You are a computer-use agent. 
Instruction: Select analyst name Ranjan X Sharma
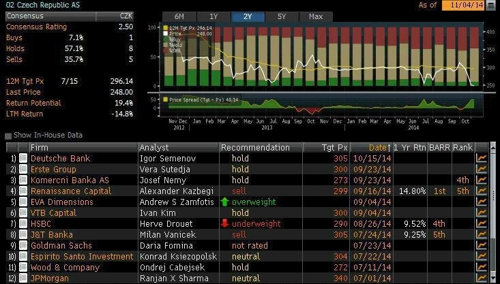pyautogui.click(x=174, y=279)
